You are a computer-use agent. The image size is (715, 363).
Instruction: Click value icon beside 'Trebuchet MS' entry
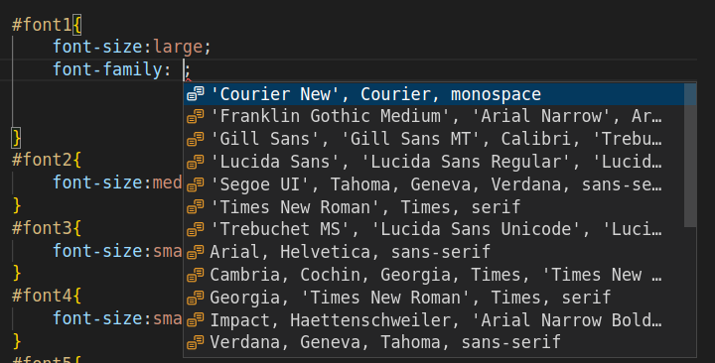pyautogui.click(x=196, y=229)
